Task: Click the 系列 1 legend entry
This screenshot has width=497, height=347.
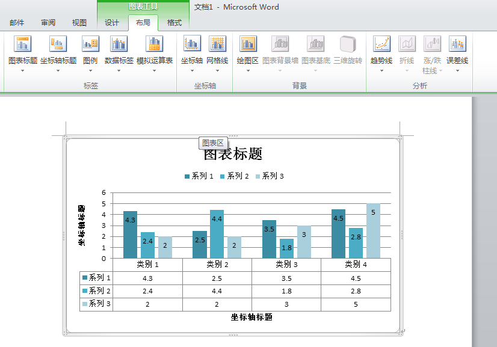Action: click(x=199, y=176)
